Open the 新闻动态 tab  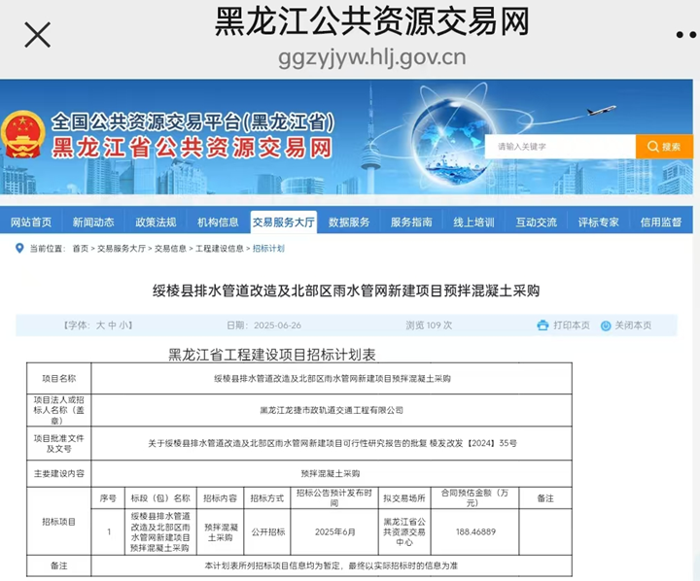pyautogui.click(x=93, y=222)
